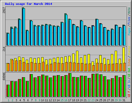Select the cyan hits bar for day 24
The width and height of the screenshot is (132, 103).
click(97, 32)
